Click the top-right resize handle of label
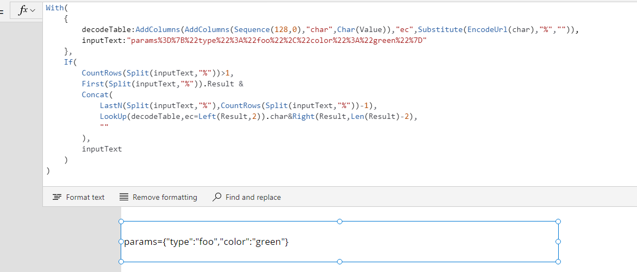The height and width of the screenshot is (272, 637). [558, 222]
